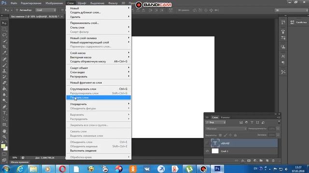This screenshot has width=309, height=173.
Task: Expand the Упорядочить submenu
Action: tap(98, 104)
